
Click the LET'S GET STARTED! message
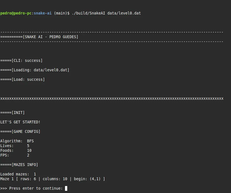20,122
